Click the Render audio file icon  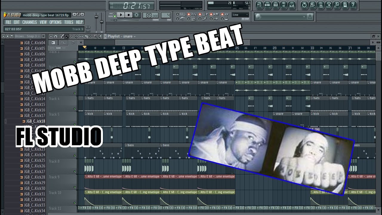pyautogui.click(x=321, y=5)
